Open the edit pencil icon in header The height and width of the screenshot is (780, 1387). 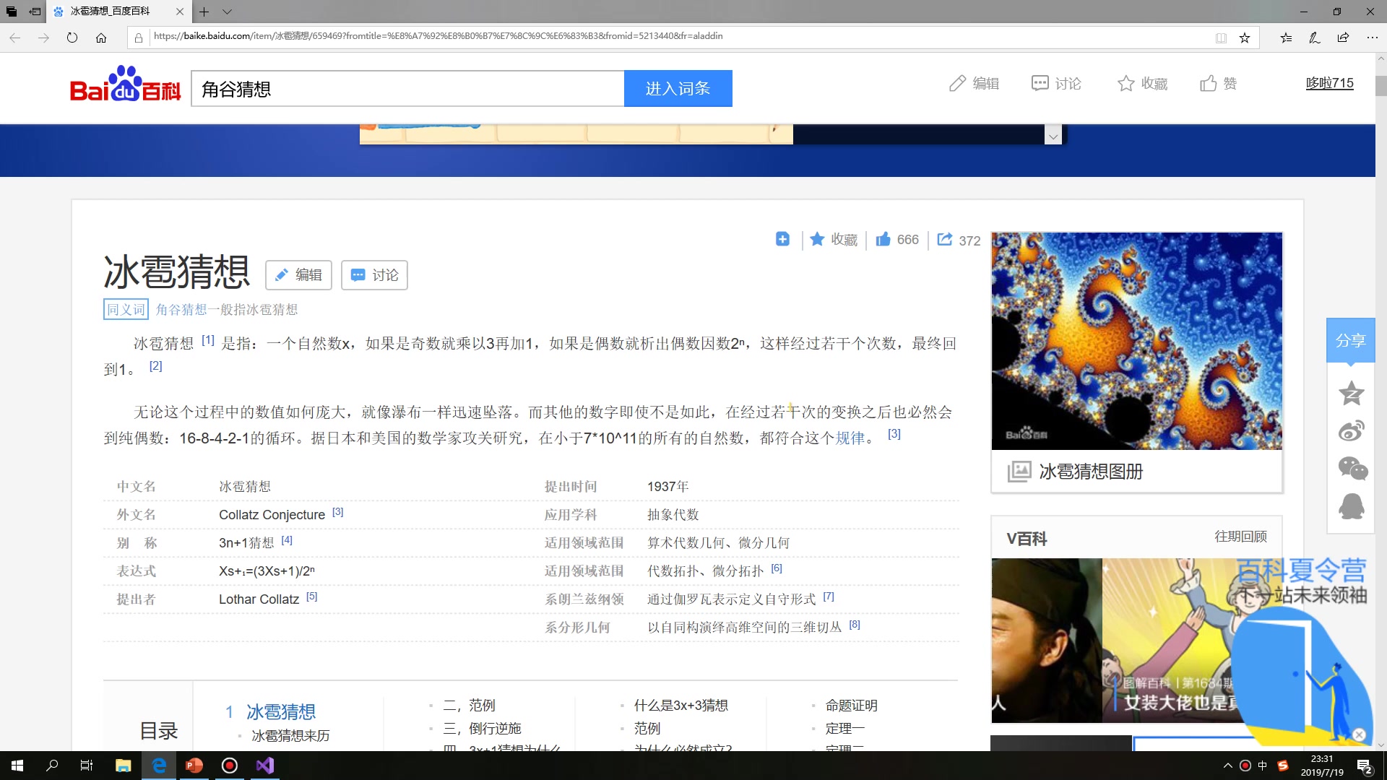pyautogui.click(x=957, y=84)
